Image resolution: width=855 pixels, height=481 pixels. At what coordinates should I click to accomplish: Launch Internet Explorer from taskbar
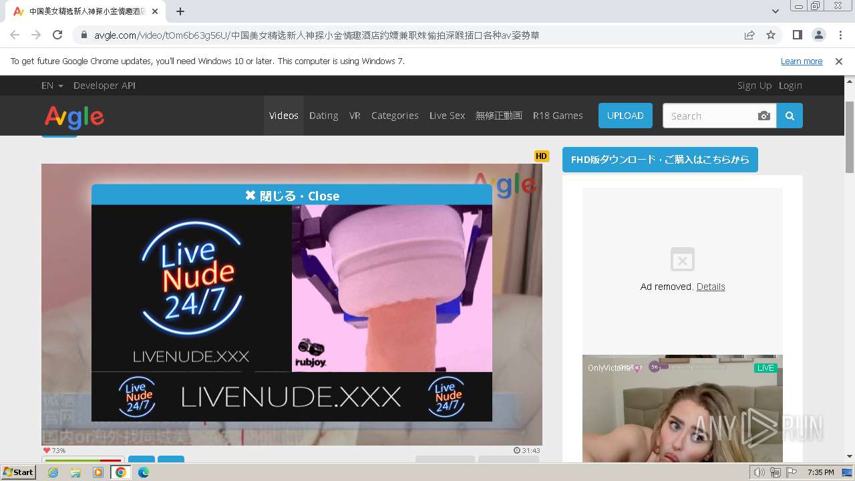coord(53,472)
